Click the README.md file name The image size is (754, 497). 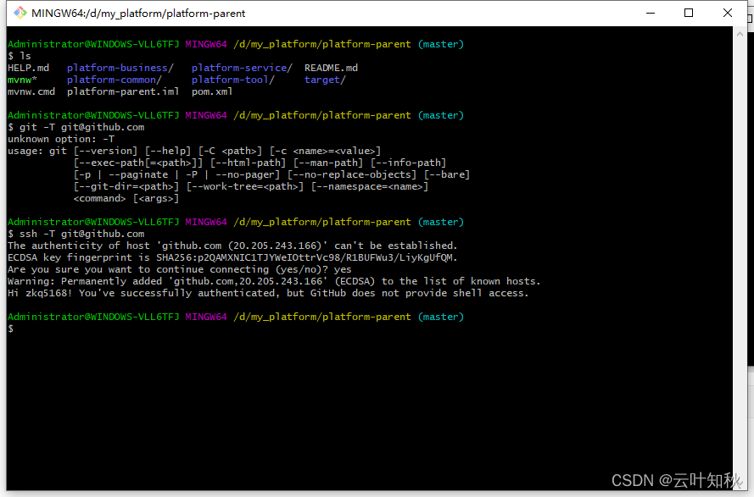point(331,69)
